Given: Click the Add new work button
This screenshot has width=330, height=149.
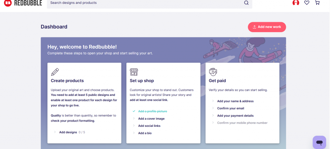Looking at the screenshot, I should coord(267,27).
